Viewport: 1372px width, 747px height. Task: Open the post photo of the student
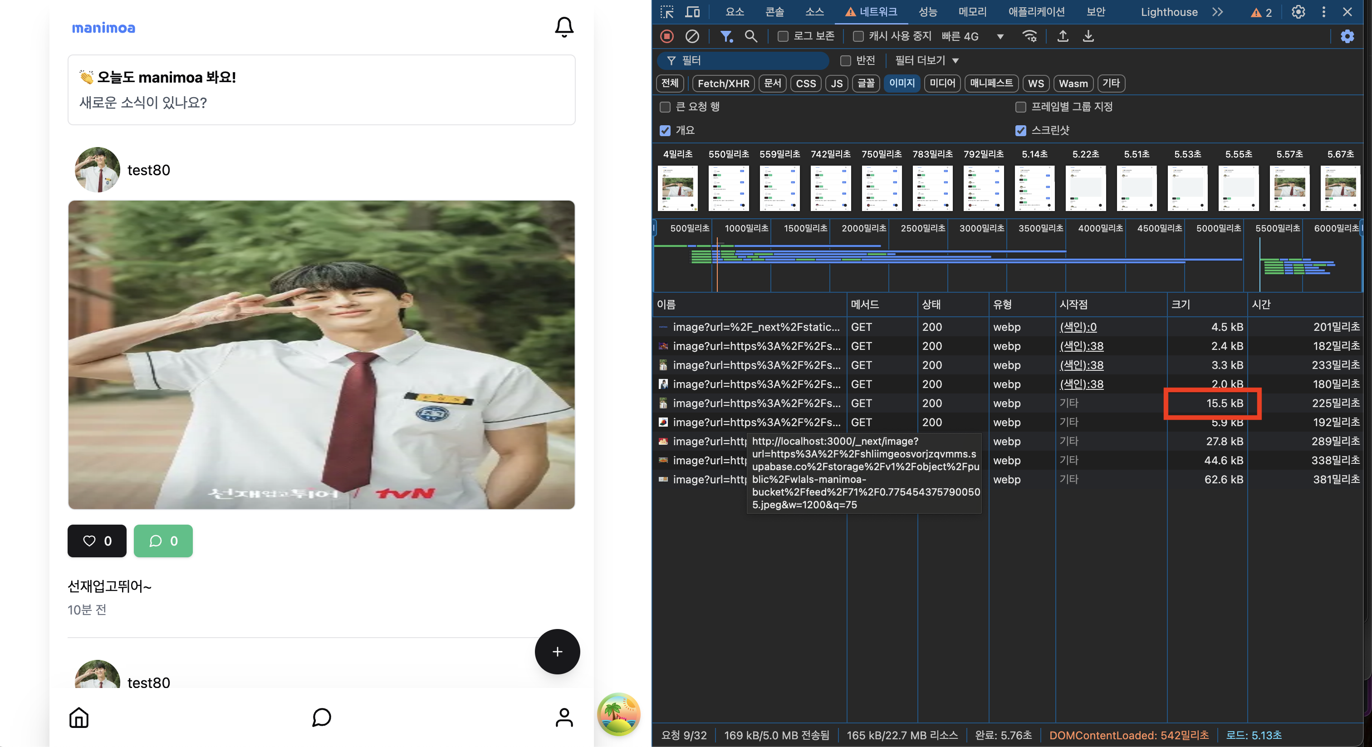[x=321, y=355]
